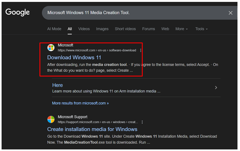This screenshot has height=151, width=240.
Task: Open three-dot menu for Microsoft result
Action: click(x=141, y=50)
